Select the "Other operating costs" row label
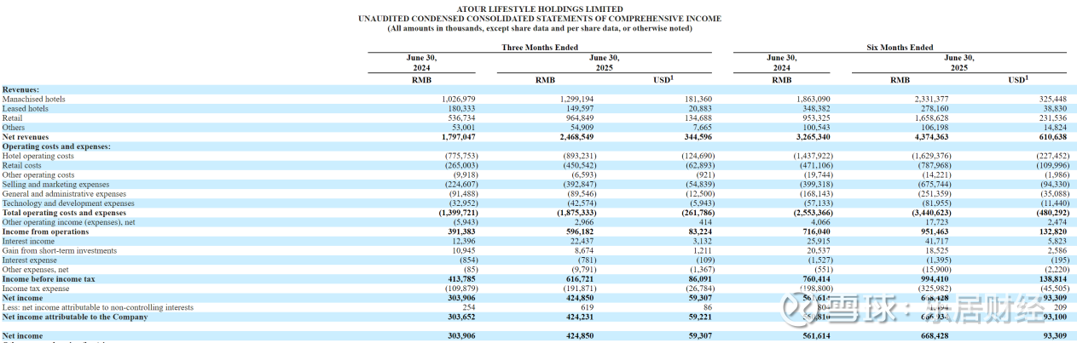1077x343 pixels. click(38, 174)
